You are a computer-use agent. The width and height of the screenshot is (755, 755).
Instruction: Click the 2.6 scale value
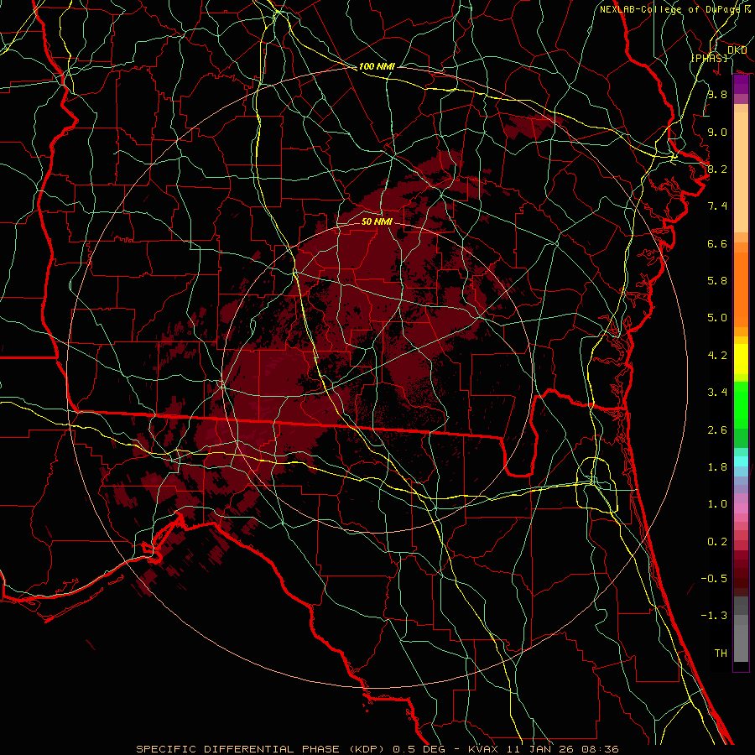(717, 430)
